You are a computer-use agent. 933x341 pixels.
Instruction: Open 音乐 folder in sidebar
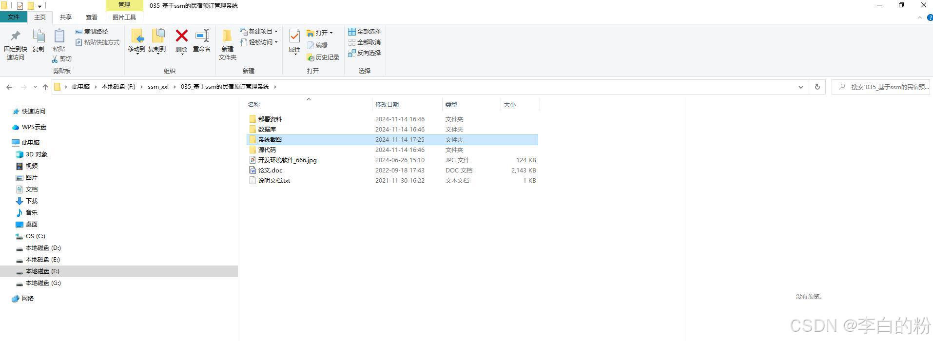point(27,213)
